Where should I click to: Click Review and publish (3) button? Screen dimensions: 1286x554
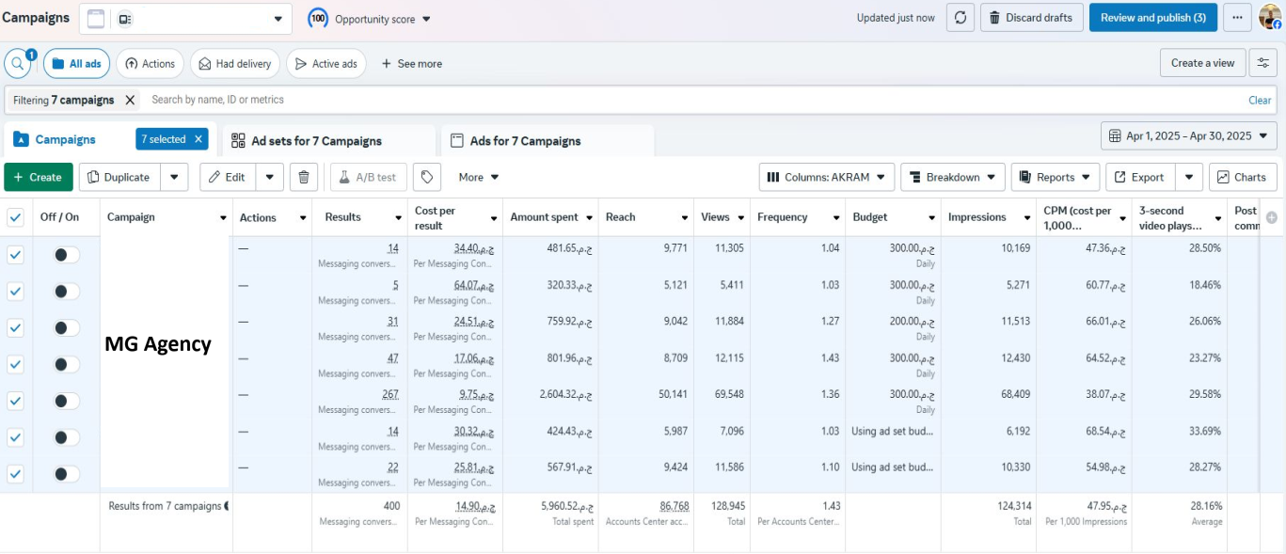pos(1152,18)
